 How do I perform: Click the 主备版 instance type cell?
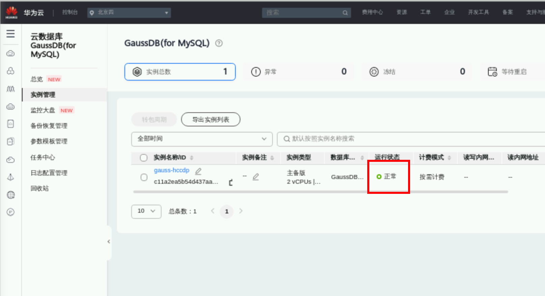(296, 173)
